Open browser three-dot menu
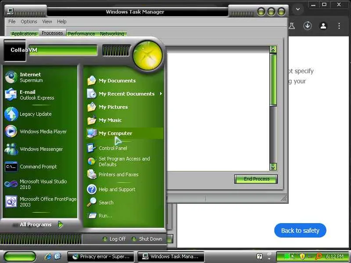 339,26
